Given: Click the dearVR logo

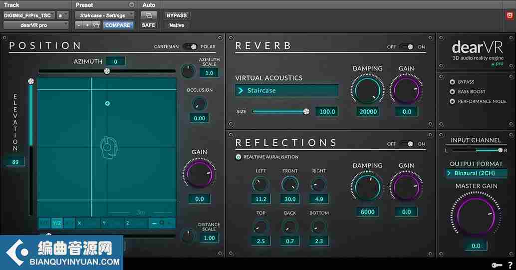Looking at the screenshot, I should [x=478, y=52].
